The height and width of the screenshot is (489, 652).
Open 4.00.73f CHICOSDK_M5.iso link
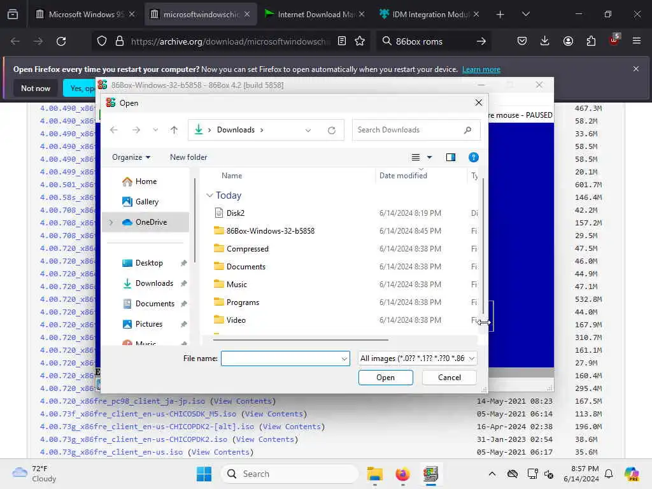coord(138,414)
